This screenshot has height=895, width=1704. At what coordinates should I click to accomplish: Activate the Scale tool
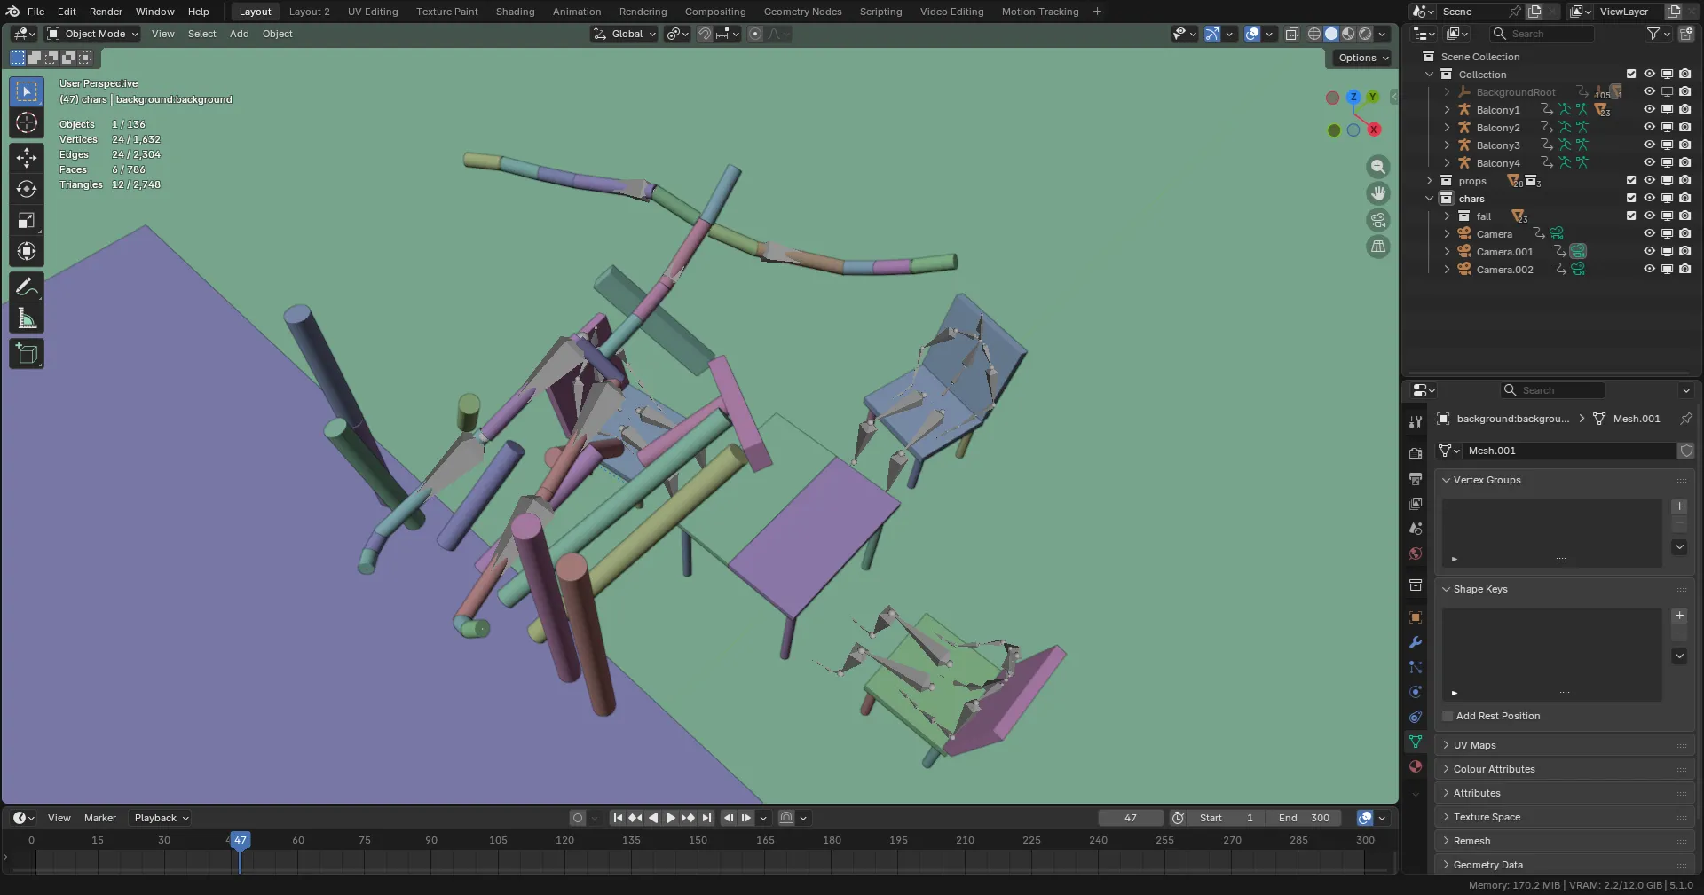(27, 220)
